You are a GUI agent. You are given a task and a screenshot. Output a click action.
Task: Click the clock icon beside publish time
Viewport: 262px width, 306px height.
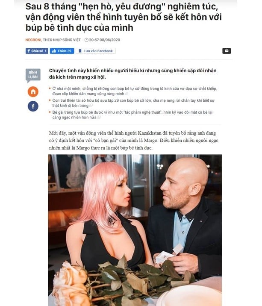[86, 40]
